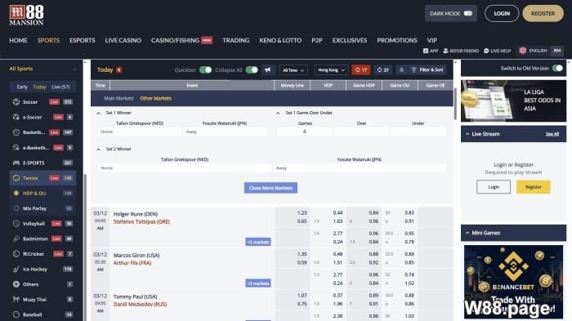Click the refresh counter showing 37
572x321 pixels.
(x=382, y=69)
